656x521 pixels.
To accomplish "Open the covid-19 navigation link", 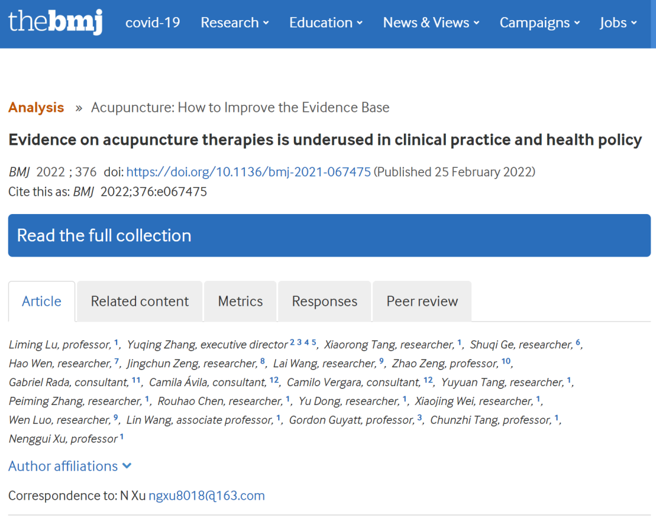I will point(152,22).
